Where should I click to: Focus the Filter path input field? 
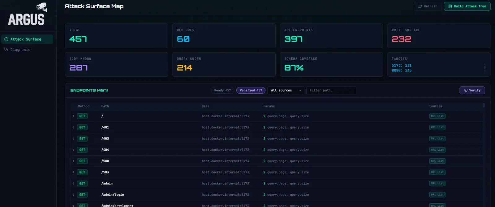(x=331, y=90)
